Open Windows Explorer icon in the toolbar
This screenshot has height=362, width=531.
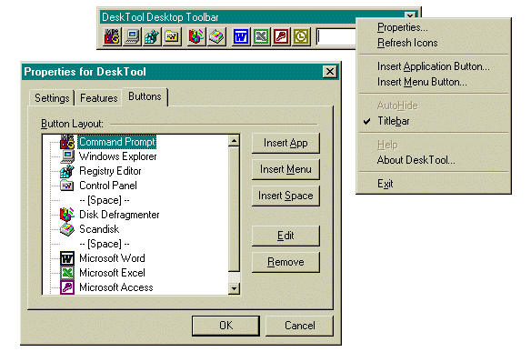point(132,36)
